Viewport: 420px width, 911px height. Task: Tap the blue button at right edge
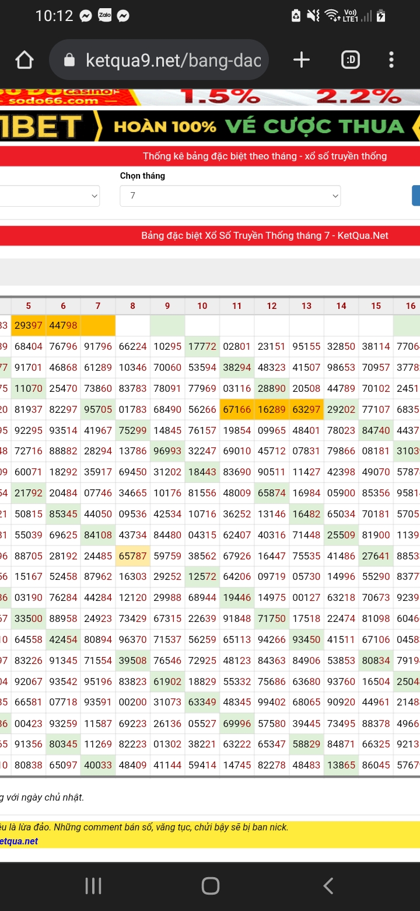pyautogui.click(x=415, y=196)
